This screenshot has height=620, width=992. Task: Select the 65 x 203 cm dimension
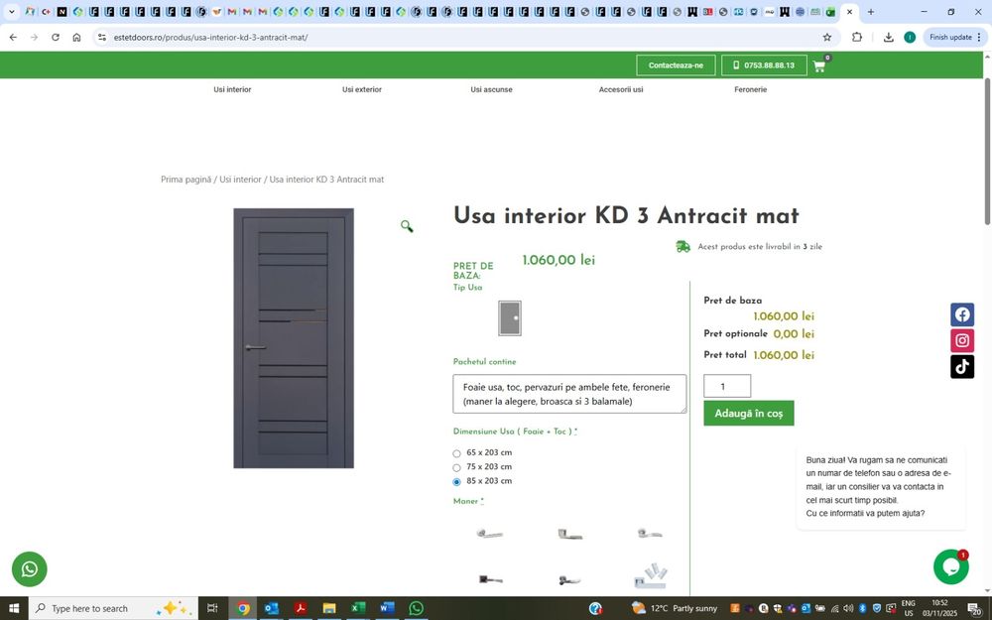(456, 453)
